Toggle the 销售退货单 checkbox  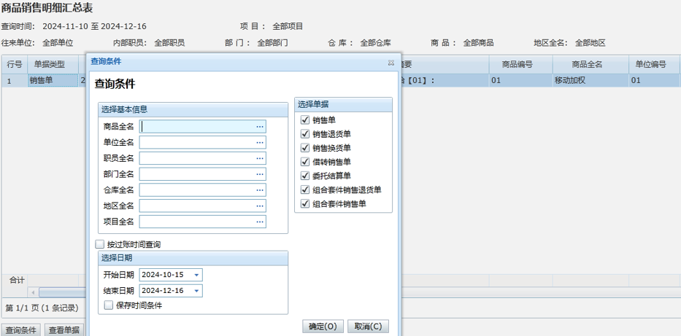(305, 134)
